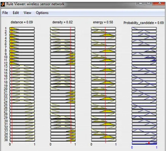Click the 'energy = 0.58' label
This screenshot has width=167, height=151.
click(x=103, y=22)
